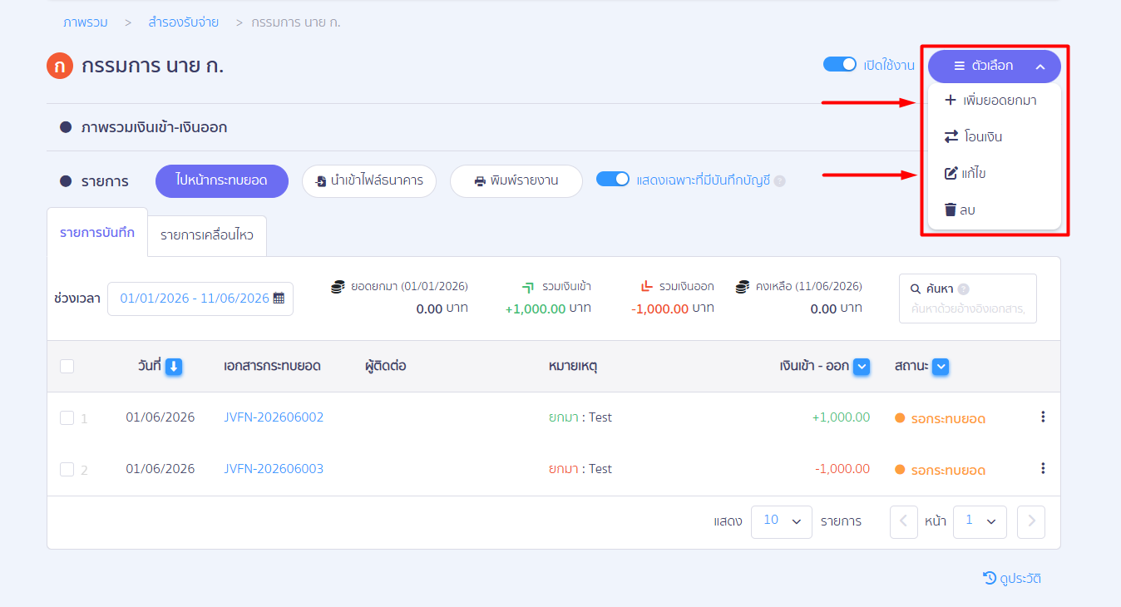Click the orange ก avatar icon
Viewport: 1121px width, 607px height.
pos(60,66)
